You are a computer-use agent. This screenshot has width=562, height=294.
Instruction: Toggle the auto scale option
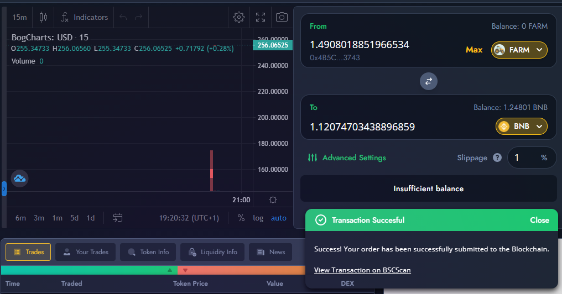tap(278, 218)
